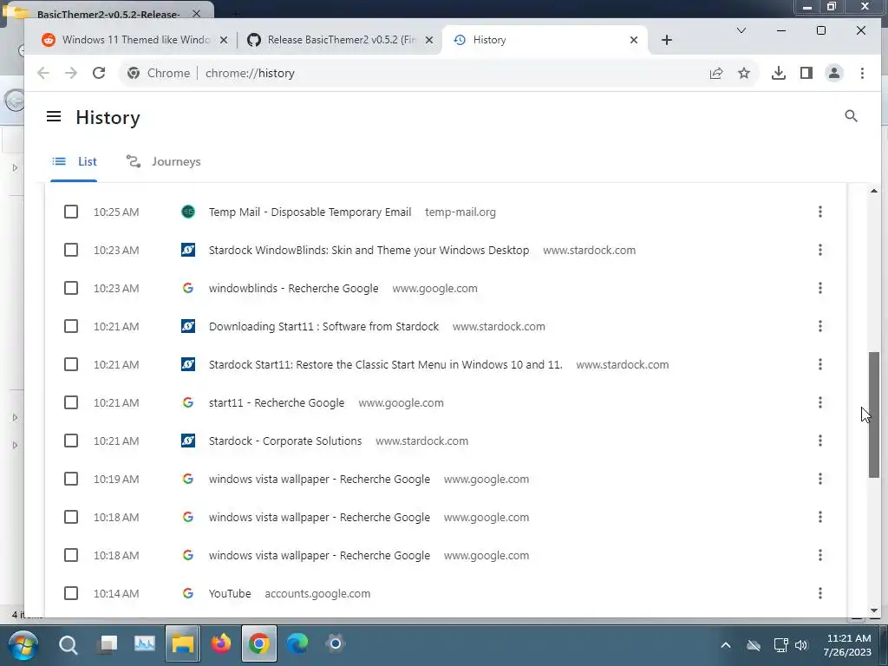Check the Stardock Start11 Classic Start Menu checkbox
888x666 pixels.
(71, 364)
